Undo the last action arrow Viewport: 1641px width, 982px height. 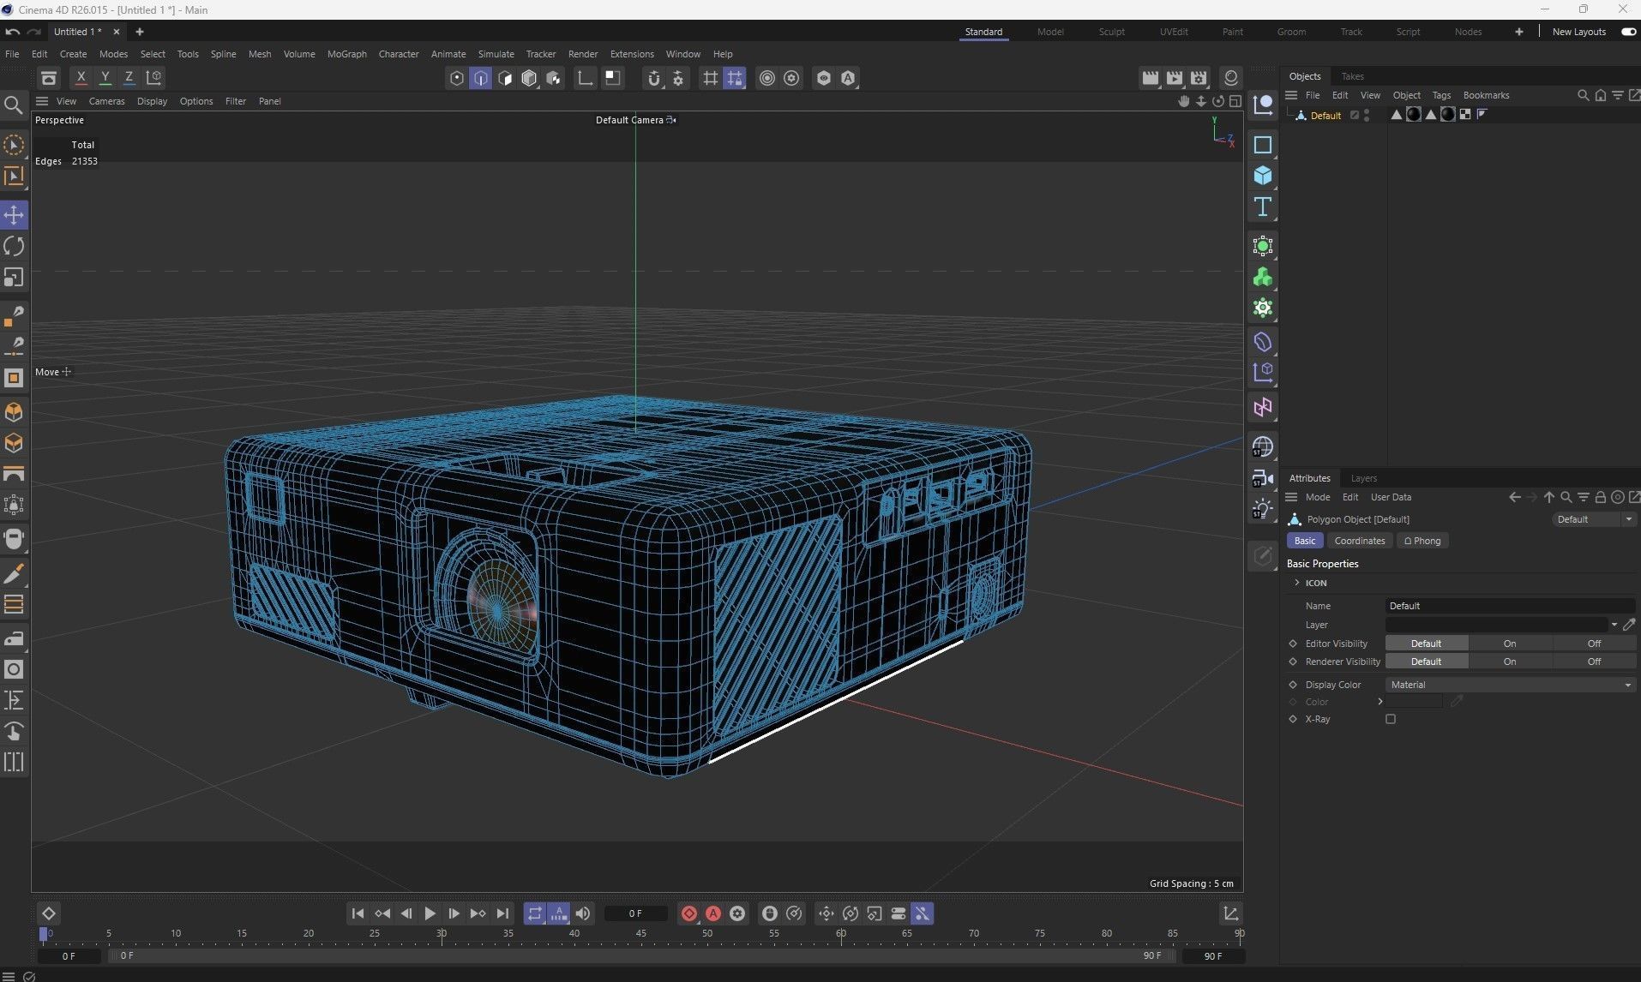pos(12,32)
